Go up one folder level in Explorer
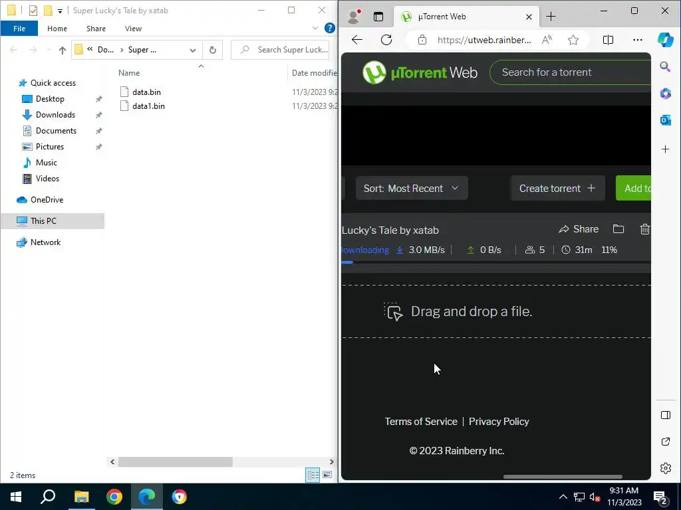This screenshot has width=681, height=510. click(62, 50)
